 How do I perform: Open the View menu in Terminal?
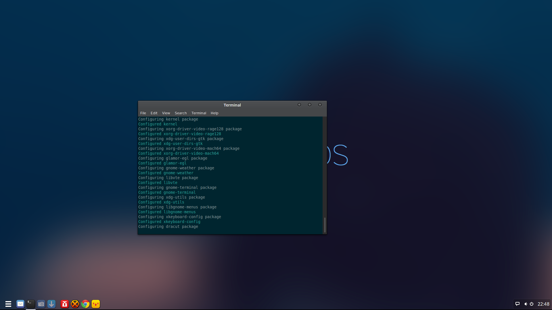click(166, 113)
